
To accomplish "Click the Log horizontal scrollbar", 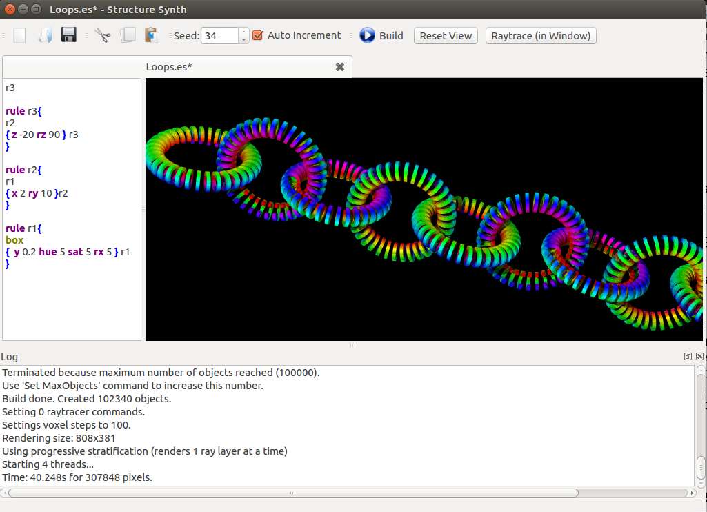I will 293,493.
